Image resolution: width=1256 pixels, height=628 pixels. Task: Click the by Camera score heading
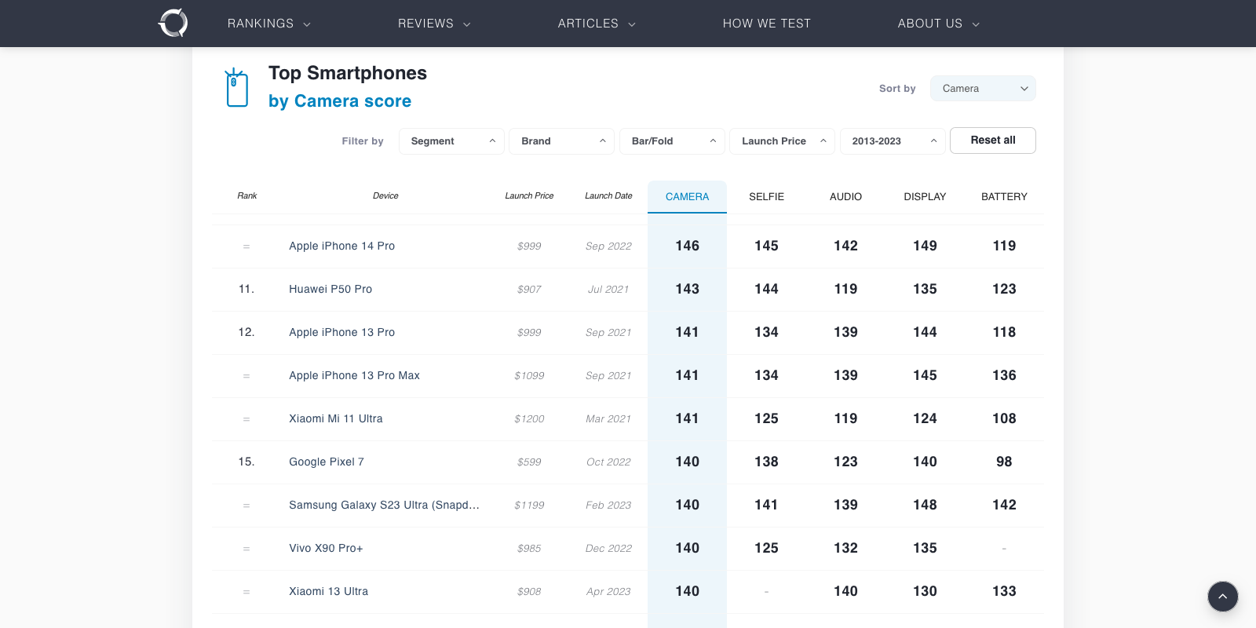point(340,101)
